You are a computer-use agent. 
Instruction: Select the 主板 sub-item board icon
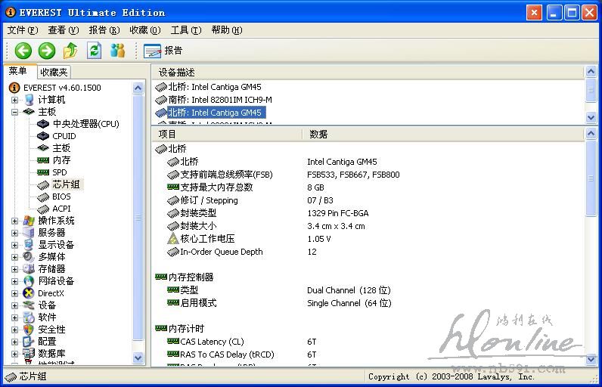pyautogui.click(x=43, y=148)
